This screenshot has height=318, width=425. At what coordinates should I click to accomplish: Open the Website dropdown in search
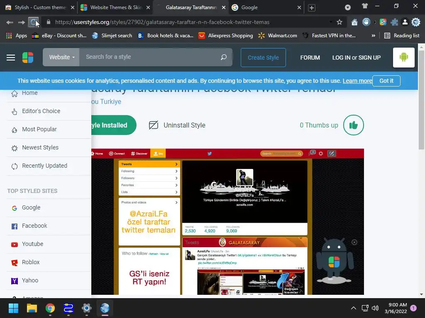tap(61, 57)
